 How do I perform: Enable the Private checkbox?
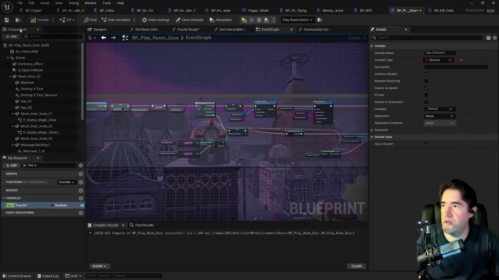pyautogui.click(x=426, y=95)
